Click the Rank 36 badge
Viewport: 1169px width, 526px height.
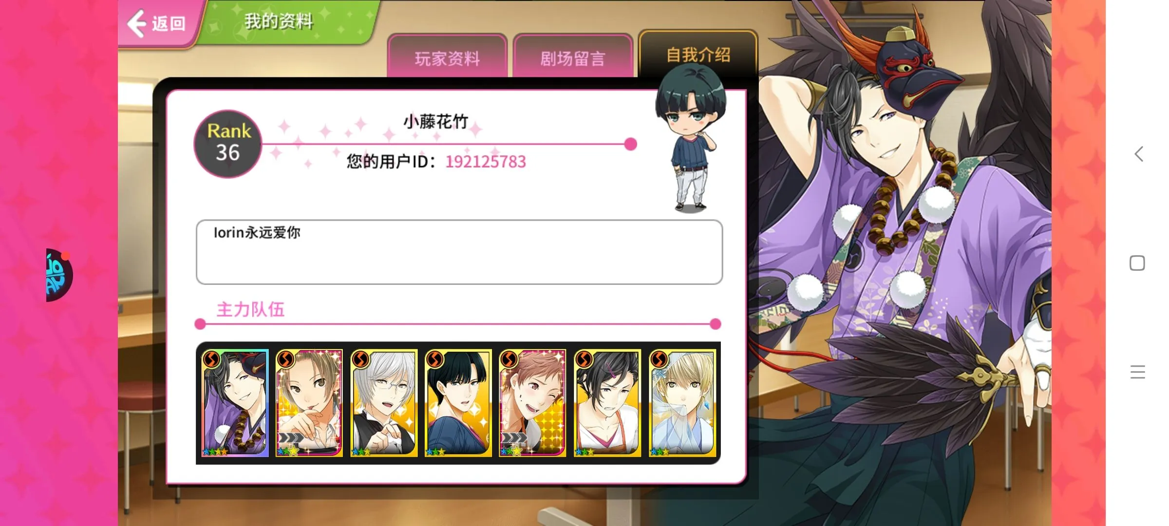click(x=227, y=144)
